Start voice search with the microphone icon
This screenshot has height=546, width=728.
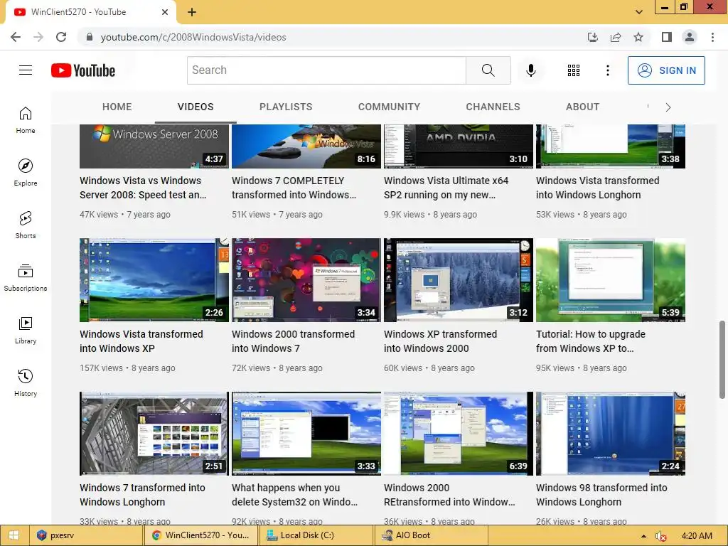(530, 70)
